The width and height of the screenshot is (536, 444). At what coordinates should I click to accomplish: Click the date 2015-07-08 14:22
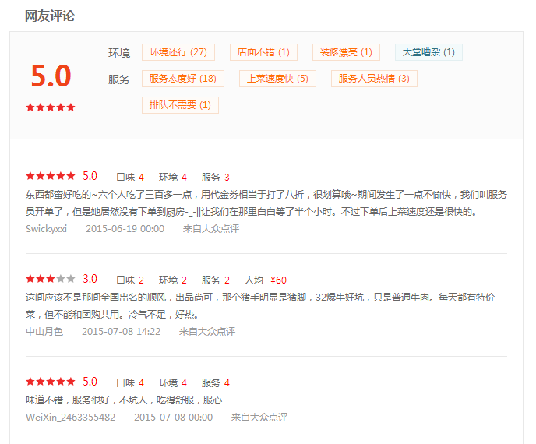pyautogui.click(x=122, y=332)
